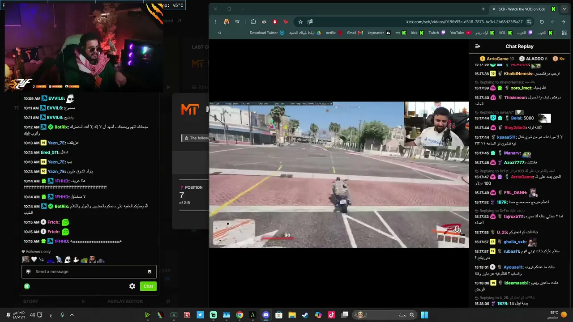573x322 pixels.
Task: Open the YouTube bookmark
Action: click(460, 33)
